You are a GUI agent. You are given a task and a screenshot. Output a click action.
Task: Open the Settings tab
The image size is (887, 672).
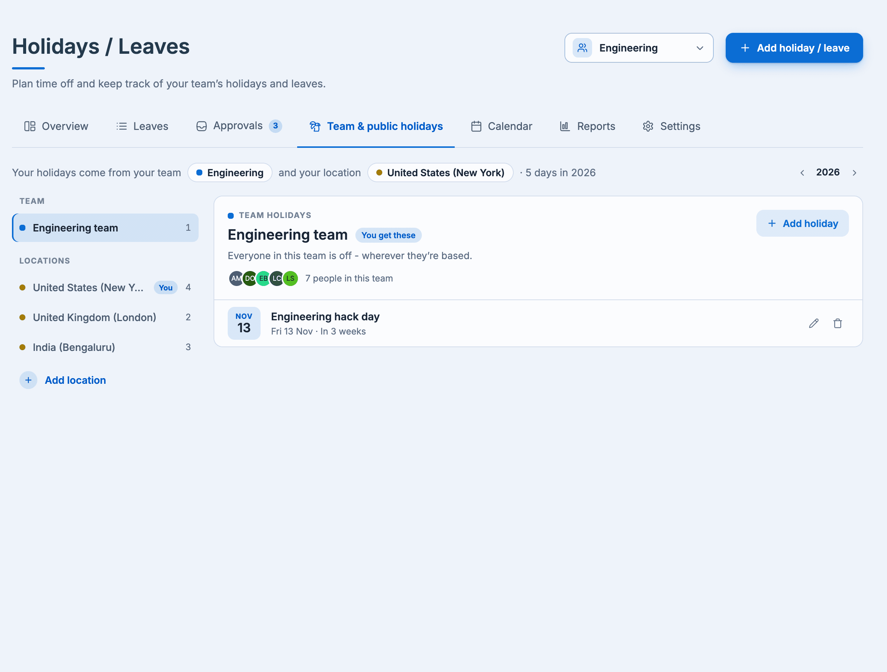671,126
